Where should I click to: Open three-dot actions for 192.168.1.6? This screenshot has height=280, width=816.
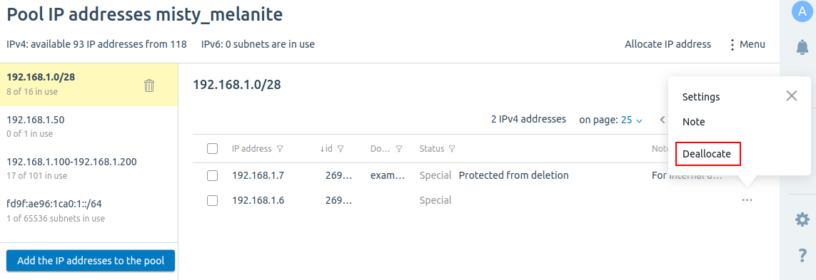click(x=747, y=200)
